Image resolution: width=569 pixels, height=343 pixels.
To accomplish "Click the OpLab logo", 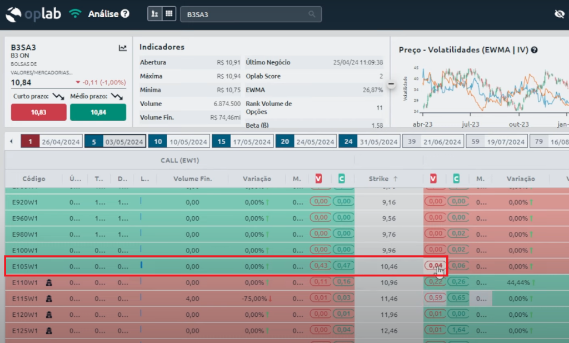I will 34,14.
